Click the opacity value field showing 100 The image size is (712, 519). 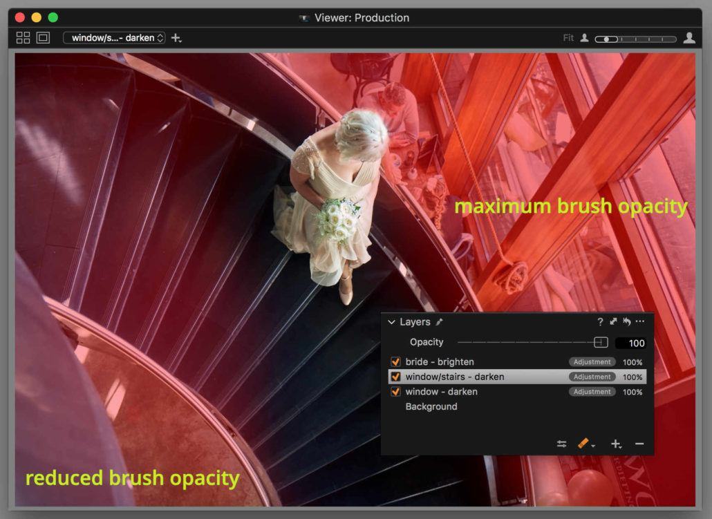633,343
